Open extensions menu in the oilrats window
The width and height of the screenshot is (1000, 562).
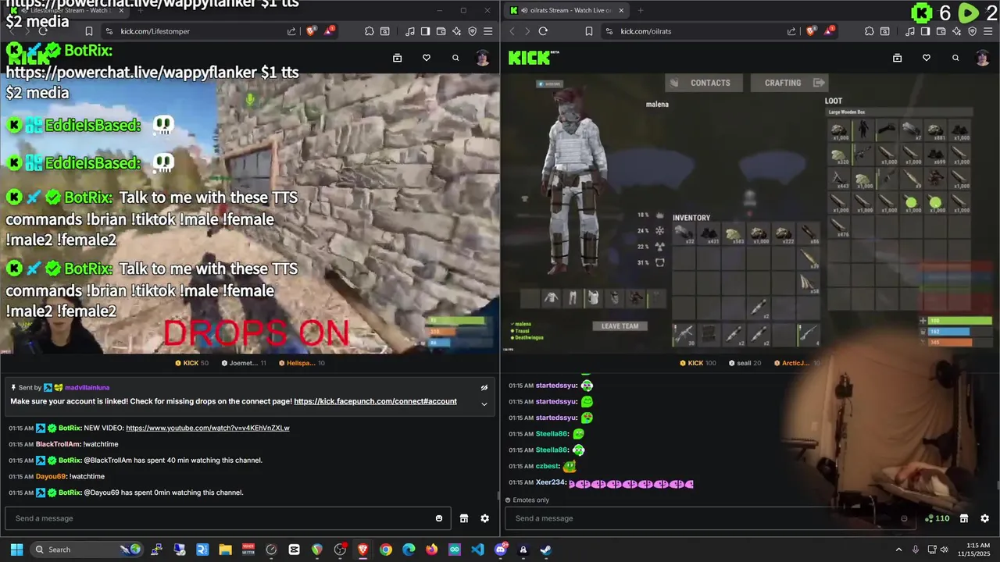tap(870, 31)
